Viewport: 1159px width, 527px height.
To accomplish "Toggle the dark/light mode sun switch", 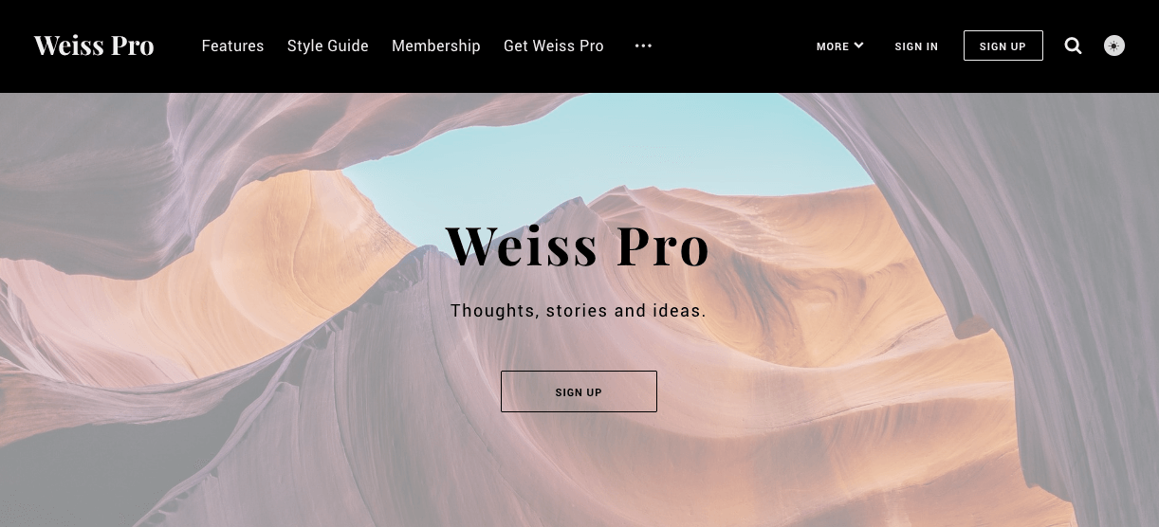I will pyautogui.click(x=1114, y=45).
